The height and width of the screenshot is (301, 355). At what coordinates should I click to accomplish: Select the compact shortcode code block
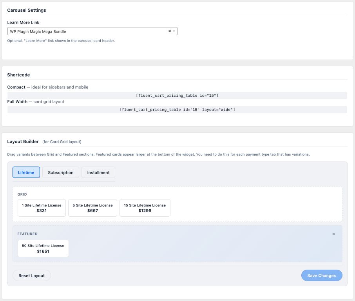click(177, 95)
